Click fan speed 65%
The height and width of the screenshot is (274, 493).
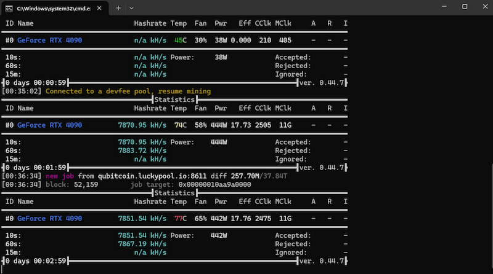click(x=201, y=219)
